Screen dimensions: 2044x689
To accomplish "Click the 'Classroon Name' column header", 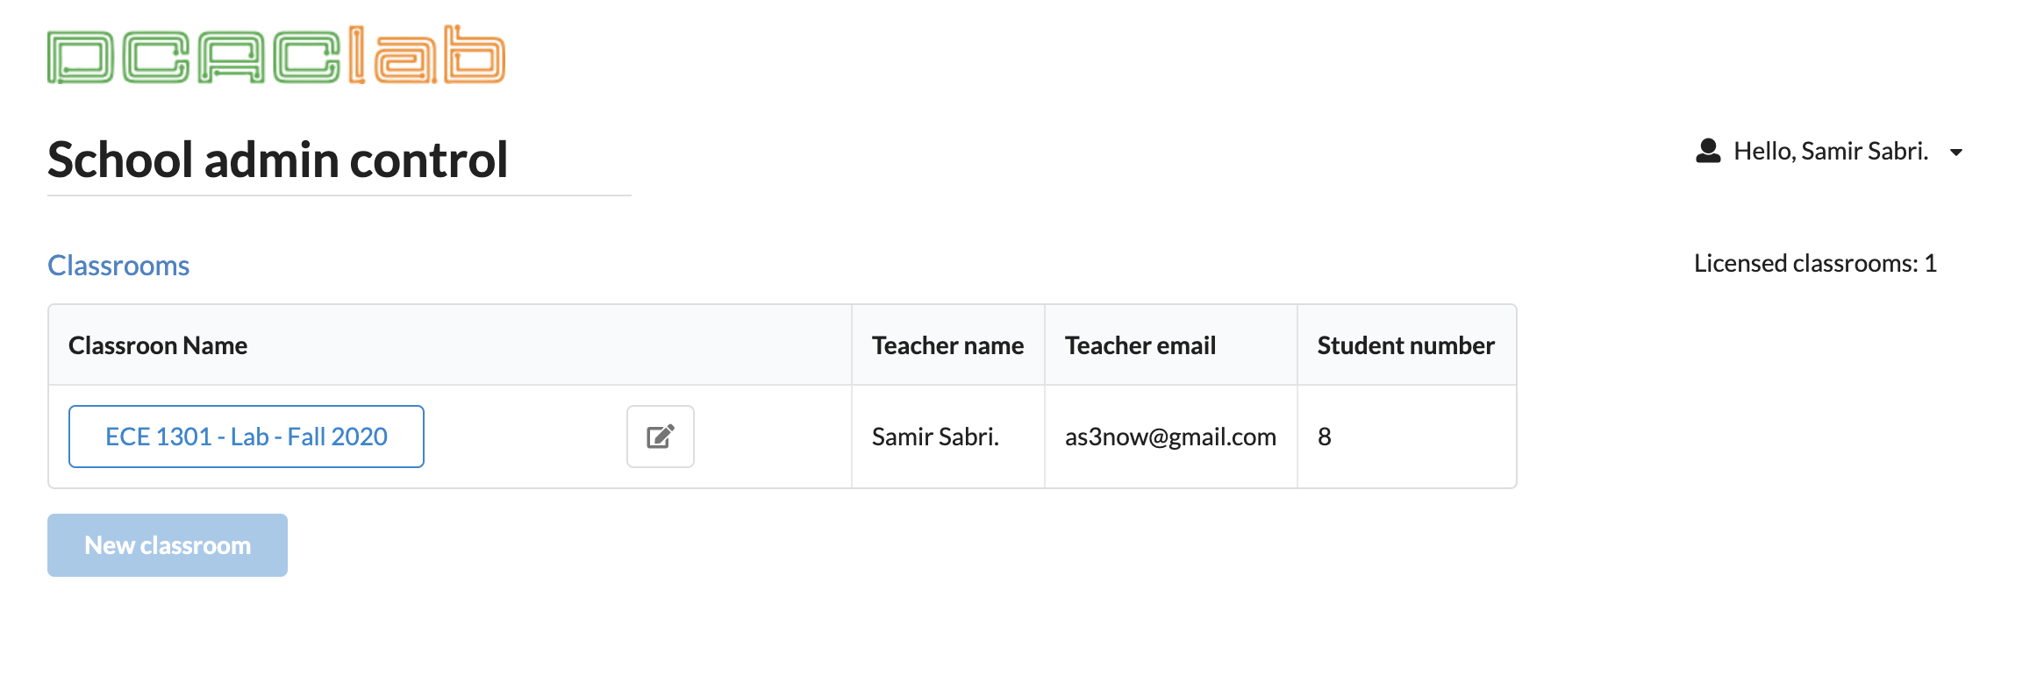I will point(158,345).
